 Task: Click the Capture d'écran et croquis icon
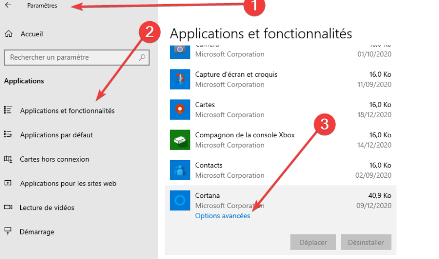tap(180, 79)
